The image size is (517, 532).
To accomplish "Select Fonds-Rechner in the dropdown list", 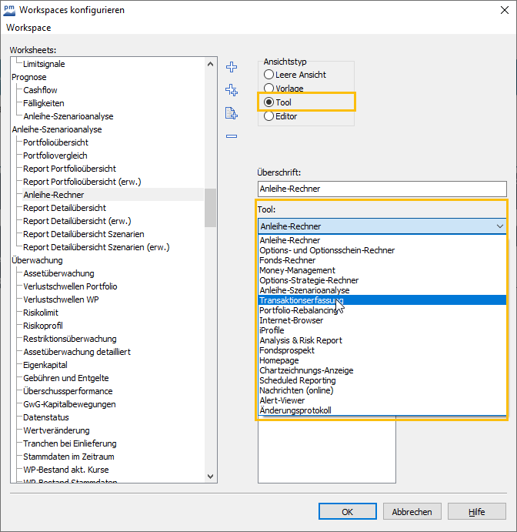I will 288,260.
